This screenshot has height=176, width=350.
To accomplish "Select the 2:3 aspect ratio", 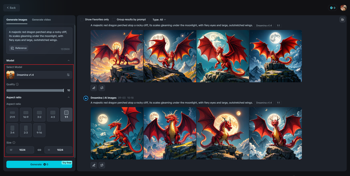I will [26, 130].
